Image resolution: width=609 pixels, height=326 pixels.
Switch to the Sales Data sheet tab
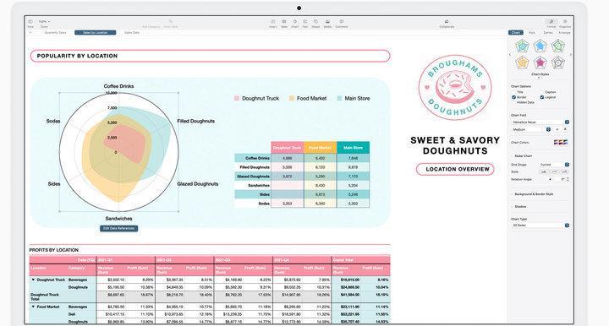click(x=132, y=33)
